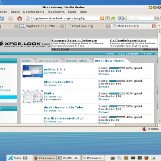Collapse the first sidebar panel arrow
Screen dimensions: 161x161
[15, 61]
